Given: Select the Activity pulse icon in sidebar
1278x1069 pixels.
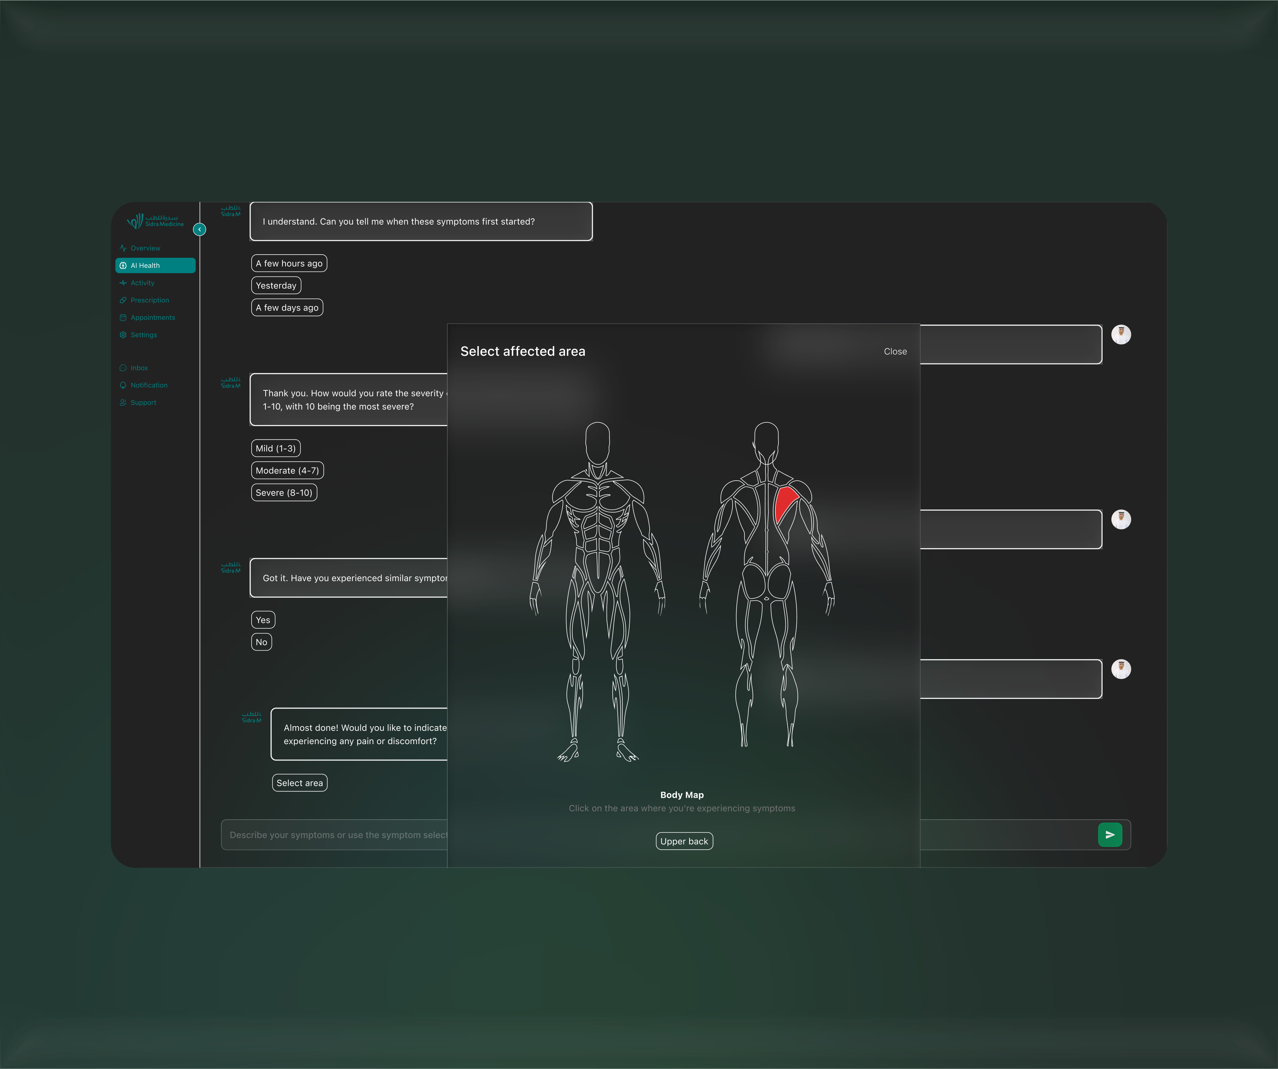Looking at the screenshot, I should point(123,282).
